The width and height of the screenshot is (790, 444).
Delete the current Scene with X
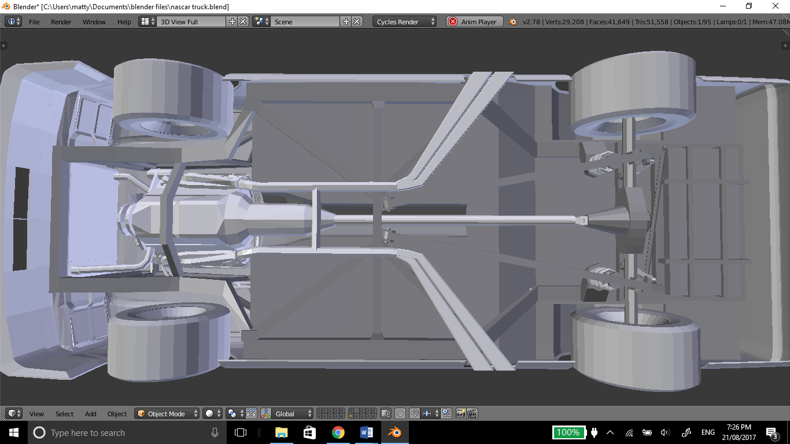pos(357,21)
